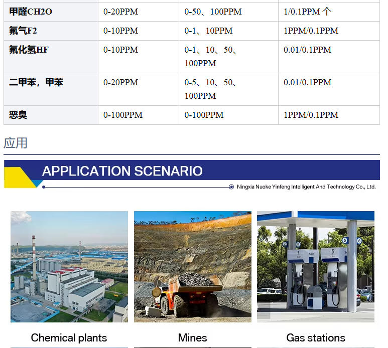The width and height of the screenshot is (388, 348).
Task: Click the 二甲苯，甲苯 row label
Action: coord(36,82)
